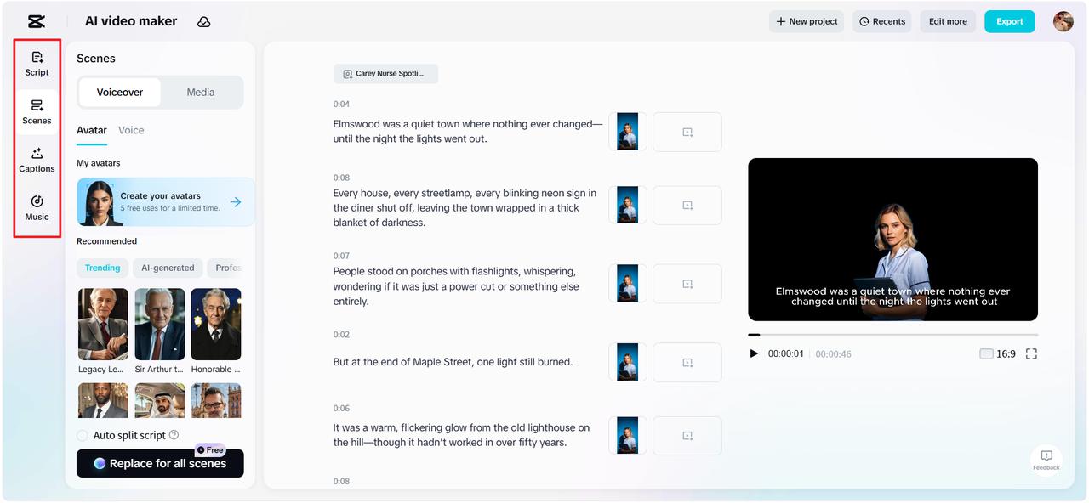Select the Scenes icon in the sidebar

click(37, 111)
